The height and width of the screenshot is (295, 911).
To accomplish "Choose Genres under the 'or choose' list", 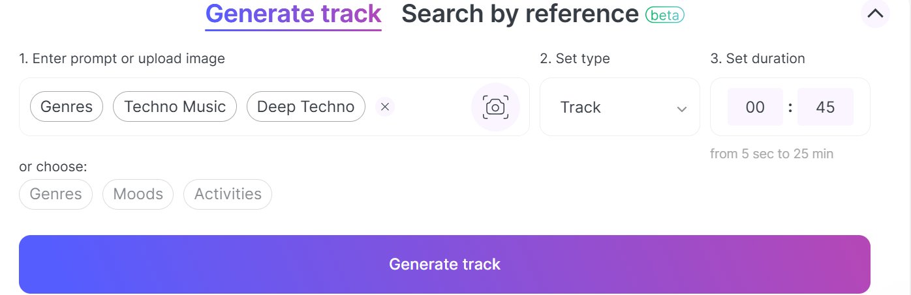I will (56, 194).
